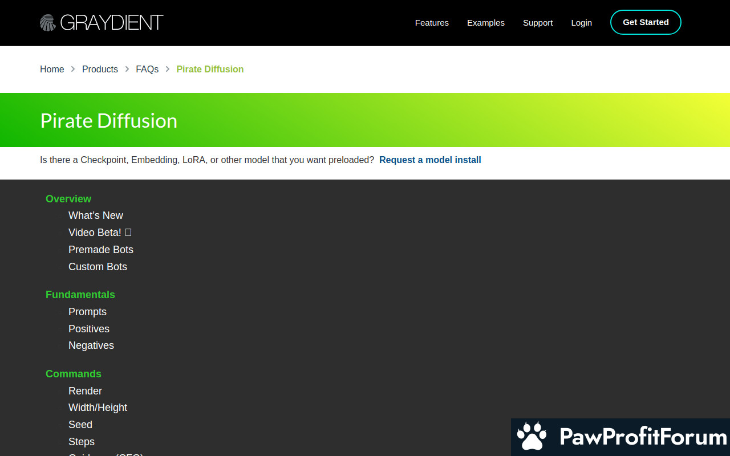The width and height of the screenshot is (730, 456).
Task: Jump to the Overview section
Action: [x=68, y=199]
